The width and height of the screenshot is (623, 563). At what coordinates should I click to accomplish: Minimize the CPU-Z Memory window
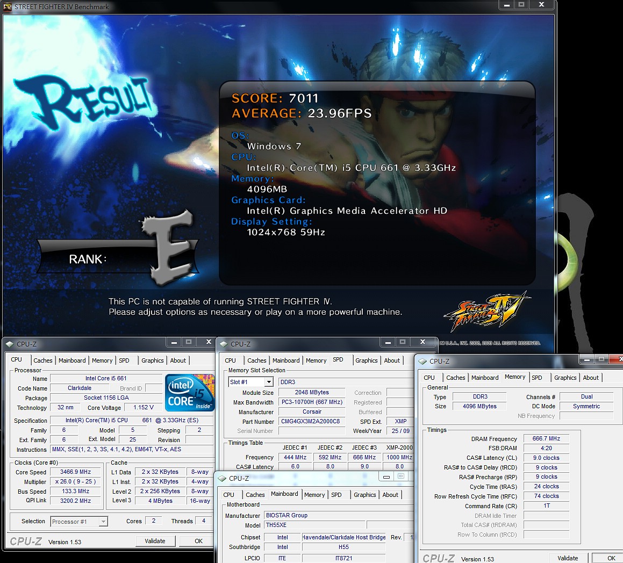[586, 359]
